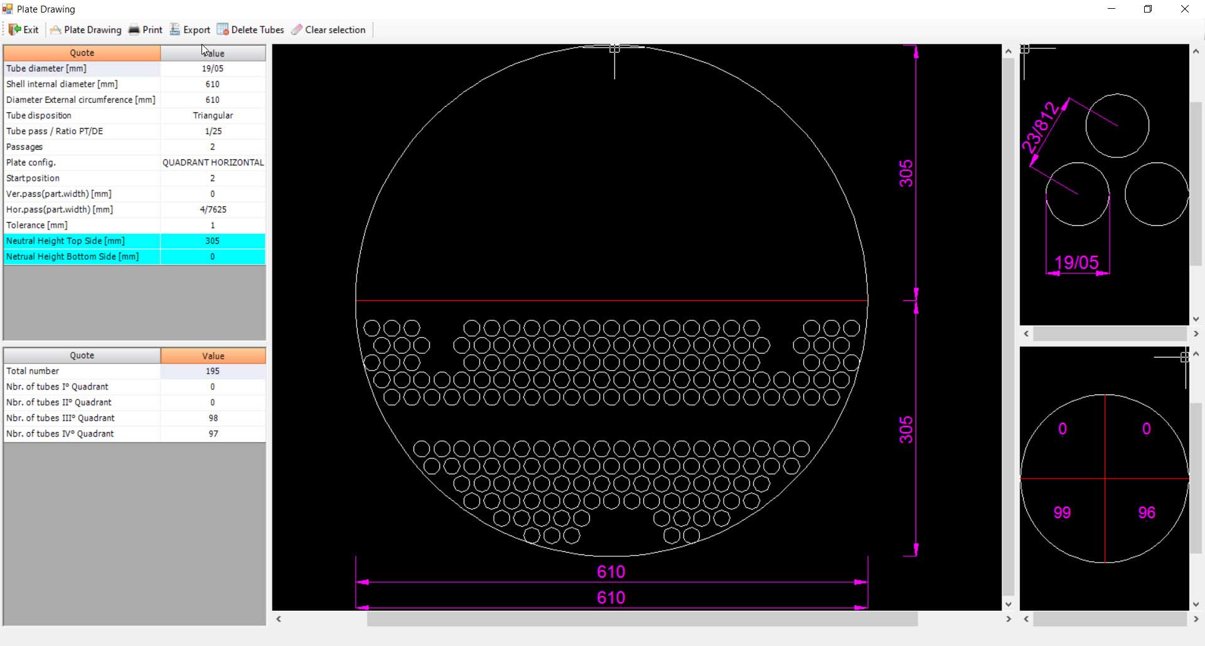
Task: Open Plate Drawing from the toolbar text
Action: click(92, 29)
